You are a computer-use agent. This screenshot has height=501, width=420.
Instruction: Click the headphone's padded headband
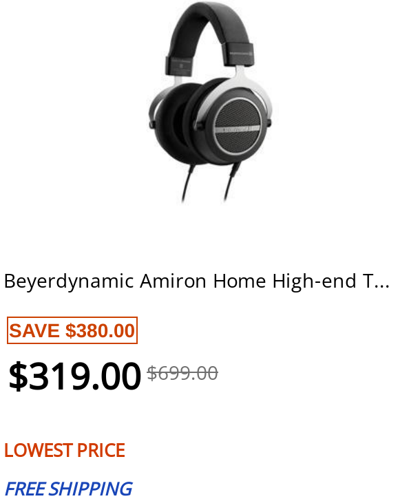pos(210,25)
